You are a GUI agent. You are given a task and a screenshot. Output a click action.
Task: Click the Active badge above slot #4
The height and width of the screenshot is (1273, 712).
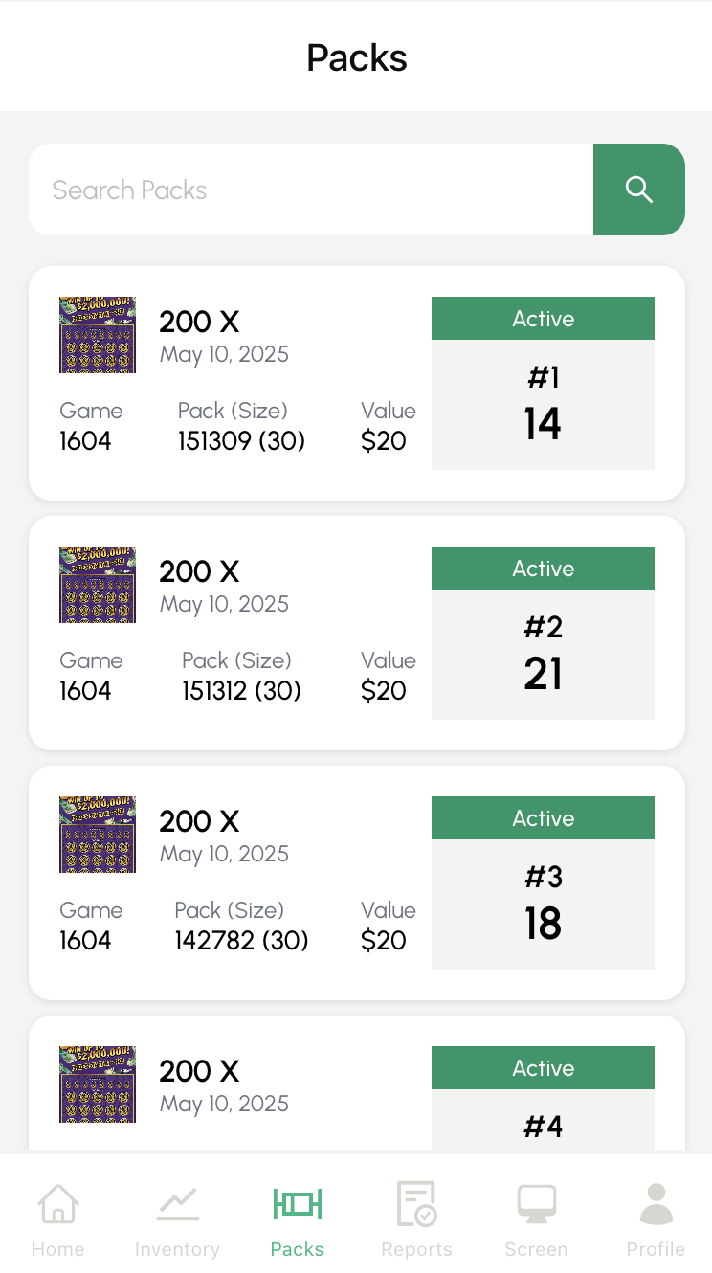[543, 1068]
